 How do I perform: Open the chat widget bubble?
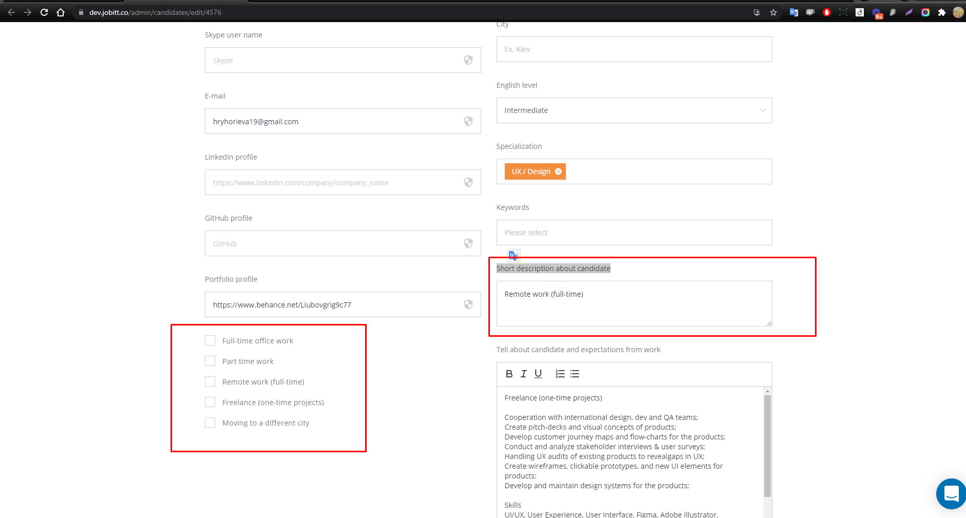952,493
